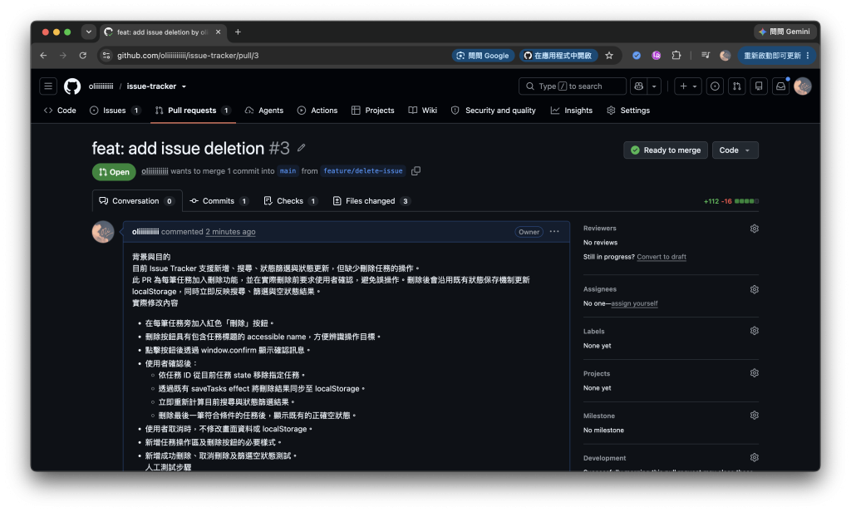Screen dimensions: 851x512
Task: Expand the Code dropdown beside Ready to merge
Action: click(x=735, y=150)
